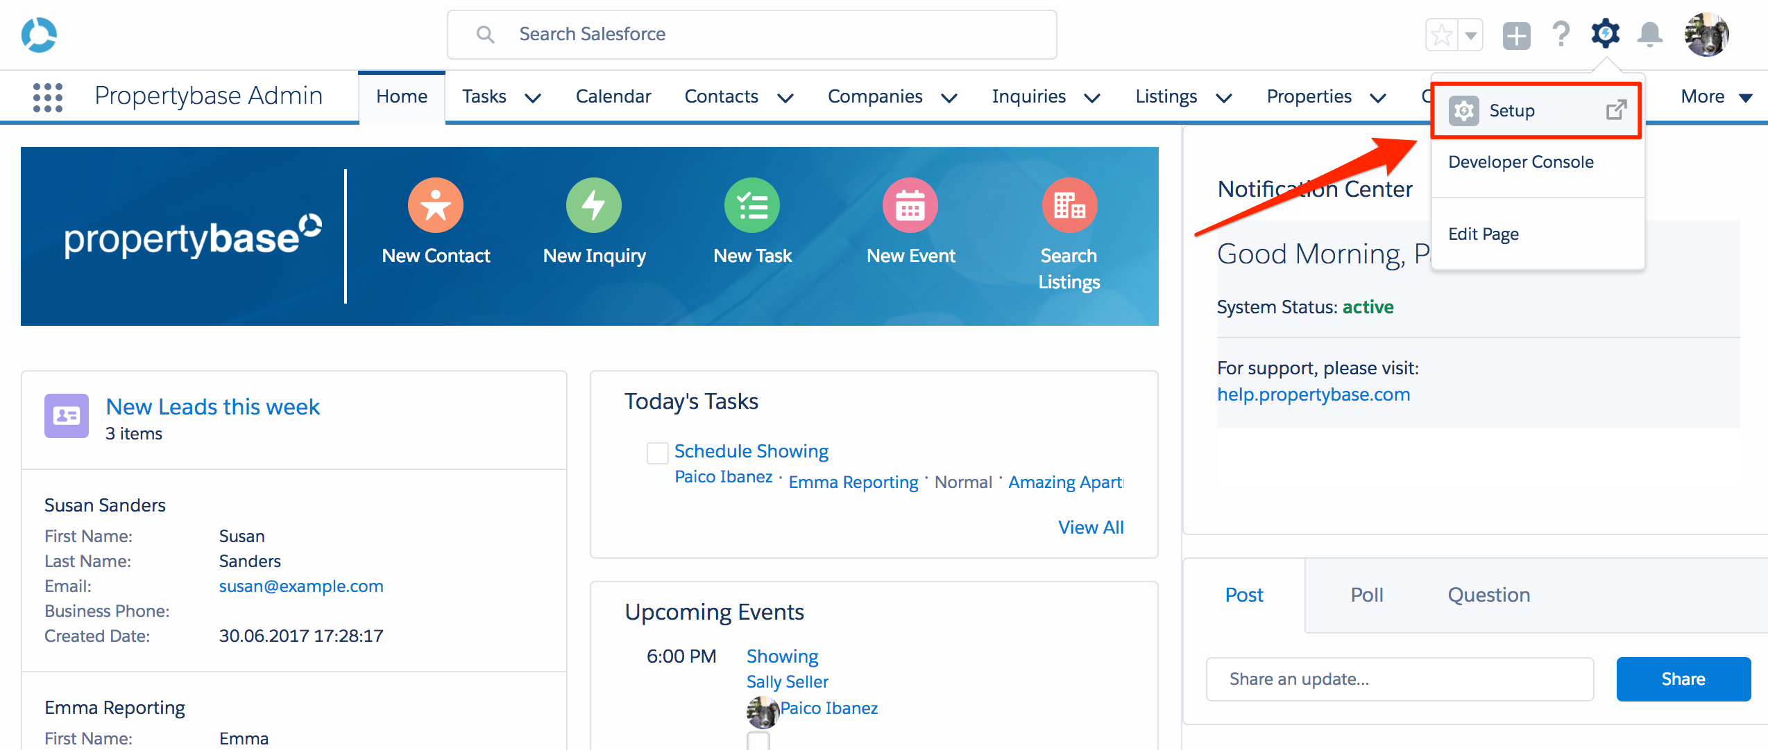
Task: Open the Inquiries navigation tab
Action: (1029, 96)
